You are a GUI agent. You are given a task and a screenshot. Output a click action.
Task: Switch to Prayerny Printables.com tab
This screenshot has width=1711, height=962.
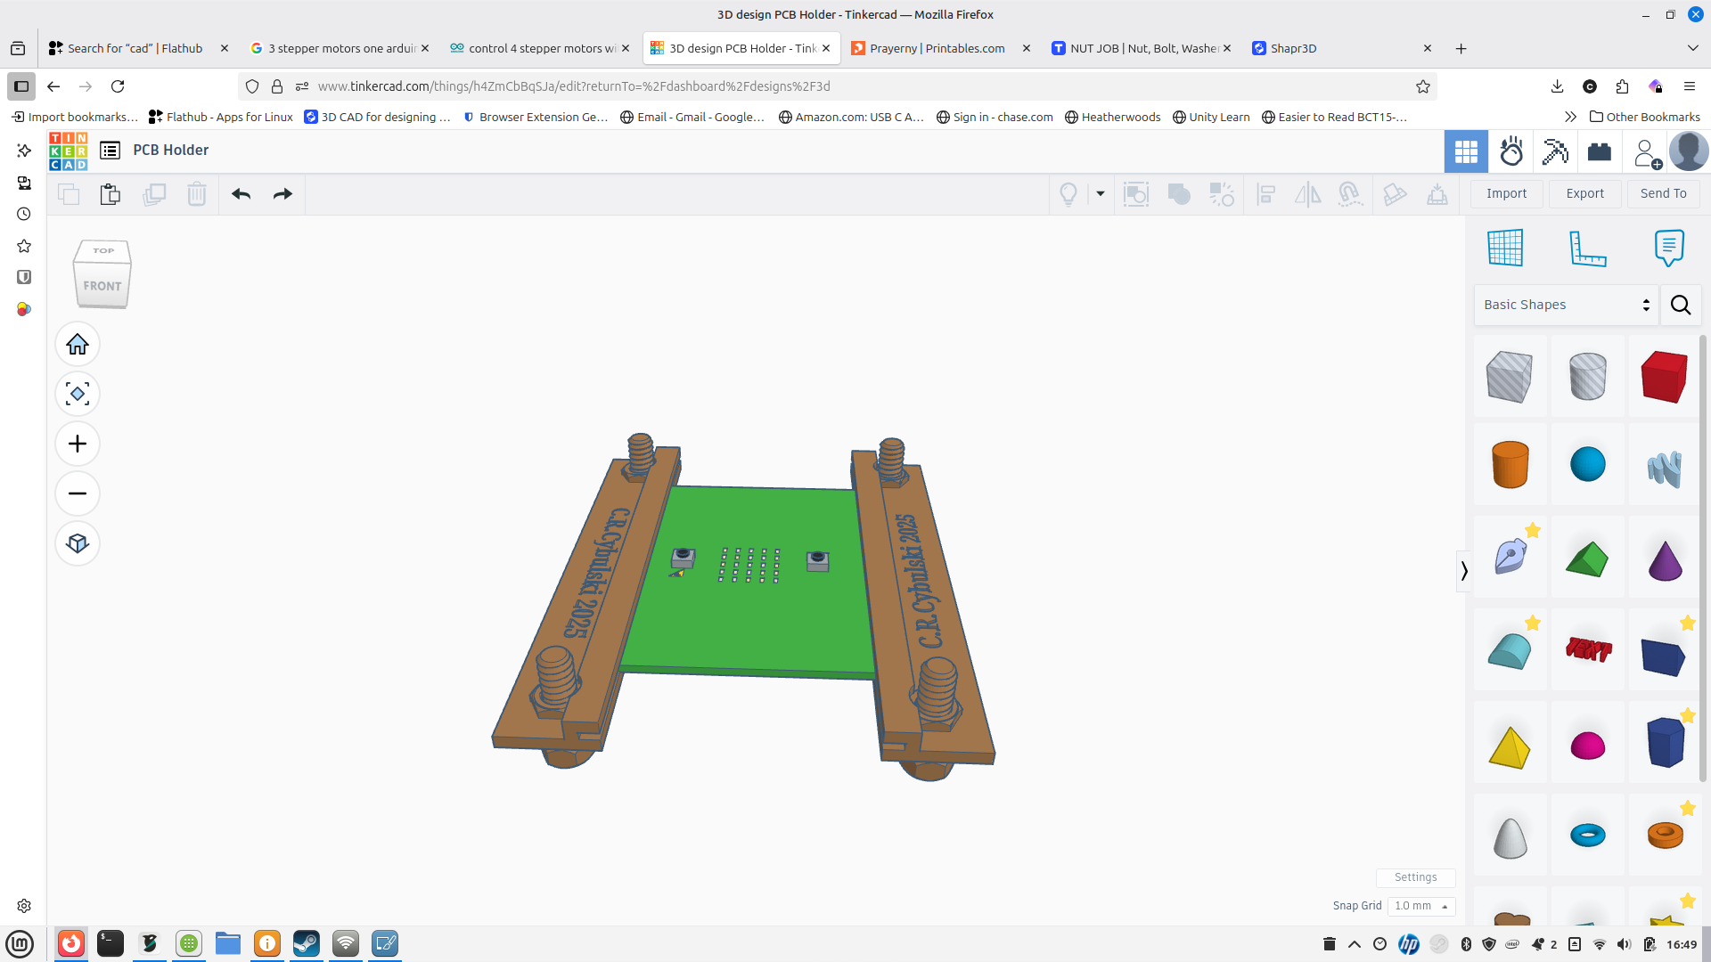coord(936,48)
